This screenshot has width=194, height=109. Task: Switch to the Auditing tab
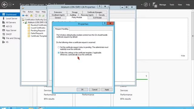pyautogui.click(x=73, y=15)
